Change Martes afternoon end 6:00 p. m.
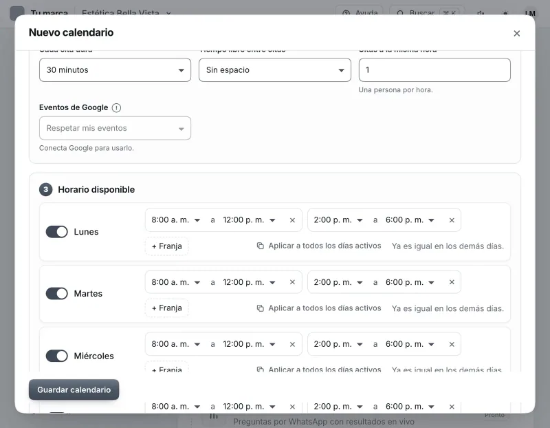 click(x=410, y=282)
